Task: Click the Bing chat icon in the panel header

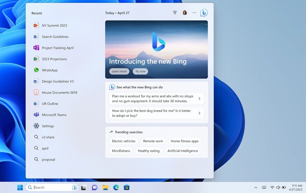Action: (204, 13)
